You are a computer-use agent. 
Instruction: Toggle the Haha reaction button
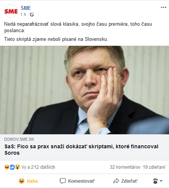pyautogui.click(x=28, y=181)
